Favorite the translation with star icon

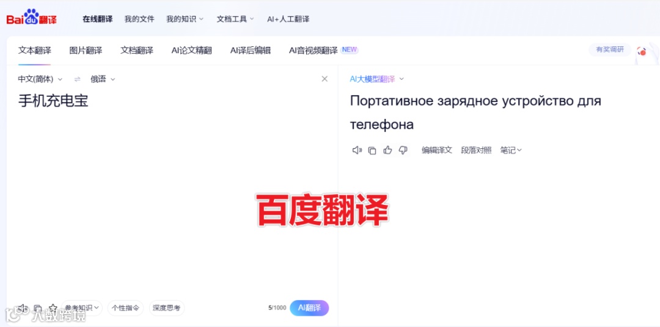click(53, 307)
